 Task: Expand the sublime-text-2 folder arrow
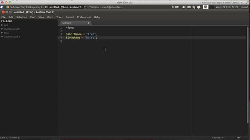click(2, 37)
